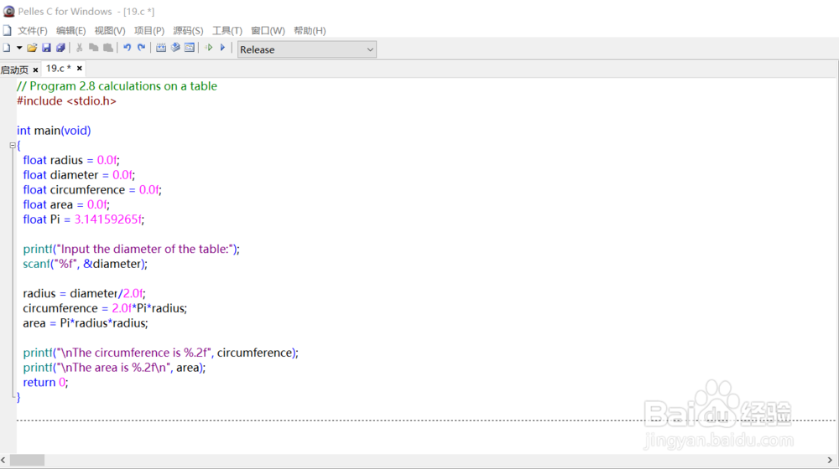Click the window-shaped toolbar icon after Build
Viewport: 839px width, 469px height.
pos(190,48)
